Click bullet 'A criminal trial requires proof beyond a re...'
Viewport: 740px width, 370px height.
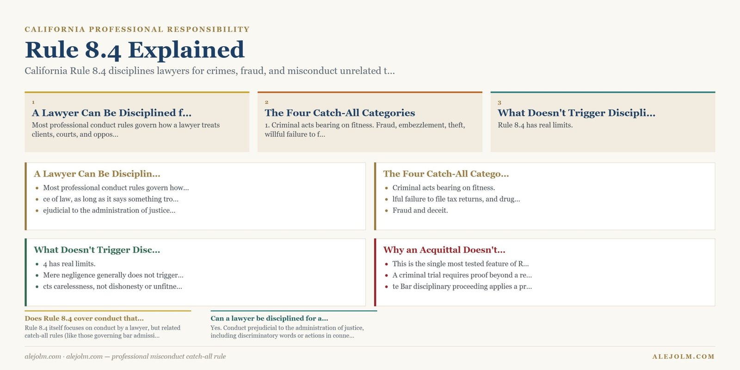(x=462, y=275)
